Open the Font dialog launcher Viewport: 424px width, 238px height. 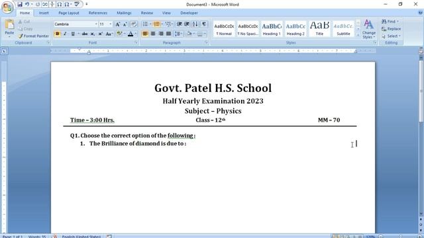[x=136, y=42]
